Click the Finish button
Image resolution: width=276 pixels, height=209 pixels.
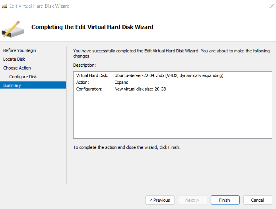(x=225, y=200)
